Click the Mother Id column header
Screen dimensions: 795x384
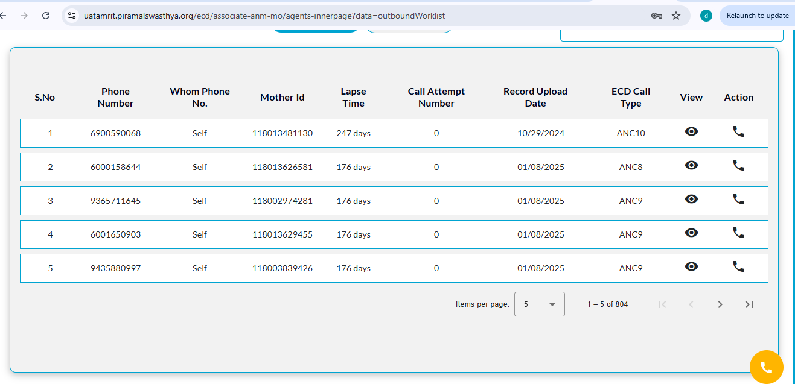tap(283, 98)
